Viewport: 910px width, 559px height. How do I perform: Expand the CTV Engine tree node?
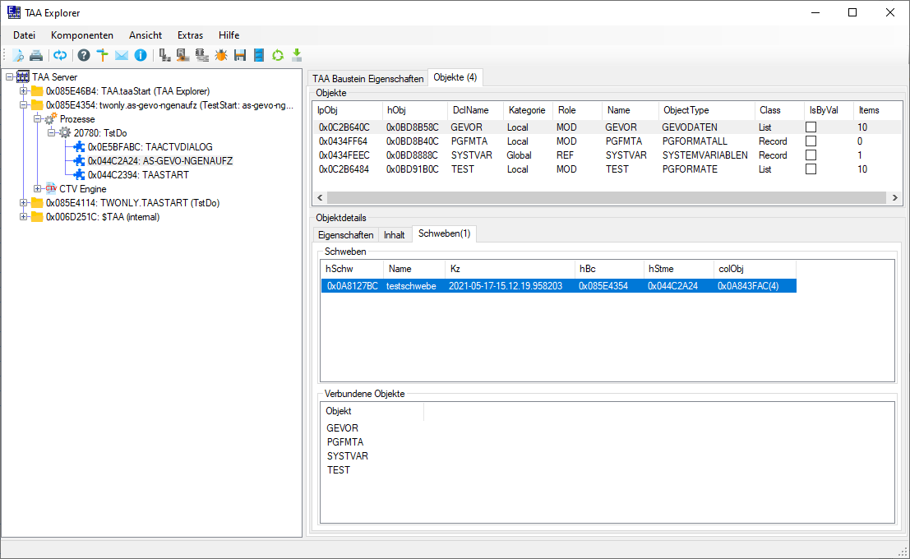(37, 189)
